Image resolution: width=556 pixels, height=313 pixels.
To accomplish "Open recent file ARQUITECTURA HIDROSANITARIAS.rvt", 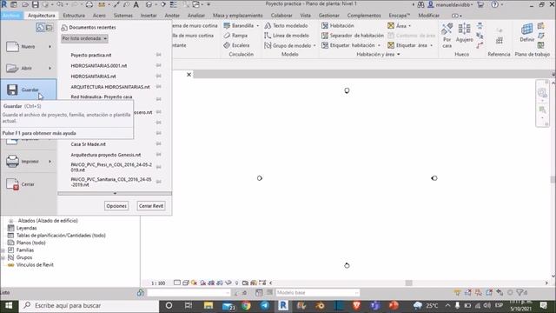I will tap(110, 87).
